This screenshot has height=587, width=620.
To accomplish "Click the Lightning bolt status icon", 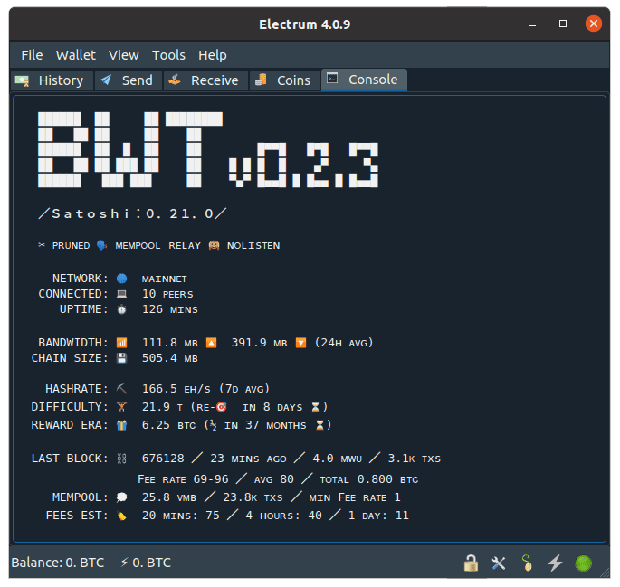I will (x=555, y=563).
